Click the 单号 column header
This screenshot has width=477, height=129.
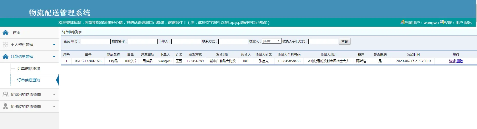[x=88, y=55]
